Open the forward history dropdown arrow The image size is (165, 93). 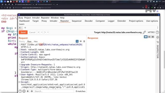[x=48, y=32]
